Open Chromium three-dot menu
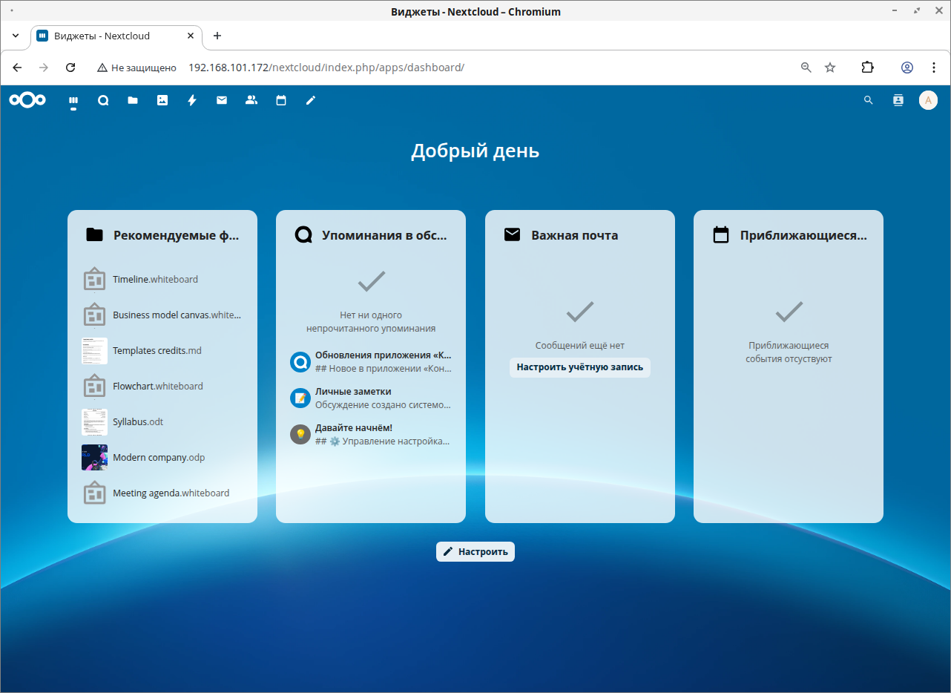The height and width of the screenshot is (693, 951). coord(934,68)
